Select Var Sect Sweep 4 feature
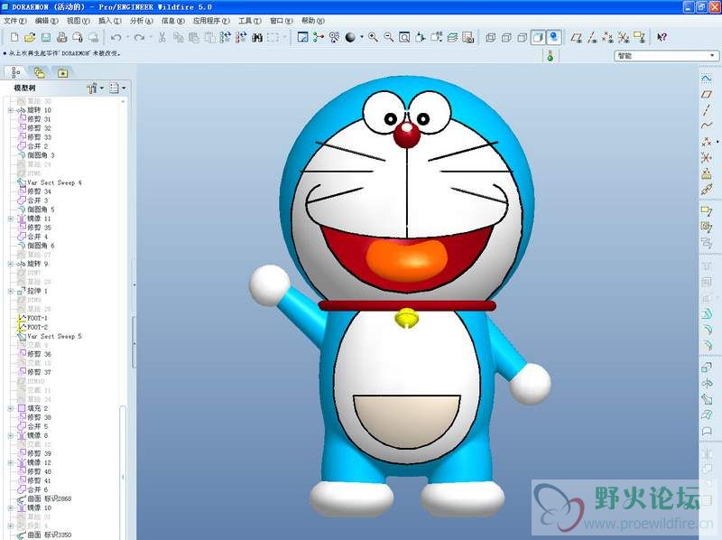The height and width of the screenshot is (540, 722). [x=50, y=183]
